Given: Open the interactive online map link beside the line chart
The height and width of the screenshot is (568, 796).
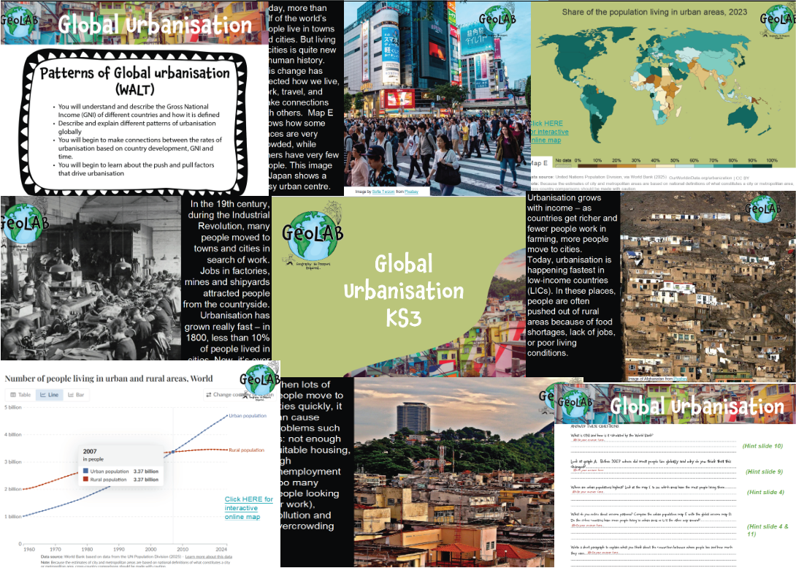Looking at the screenshot, I should pyautogui.click(x=248, y=508).
